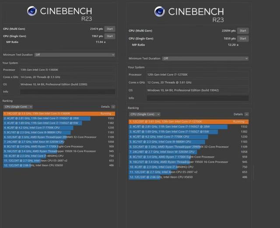
Task: Select Core i7-7700K row in right window
Action: pos(189,137)
